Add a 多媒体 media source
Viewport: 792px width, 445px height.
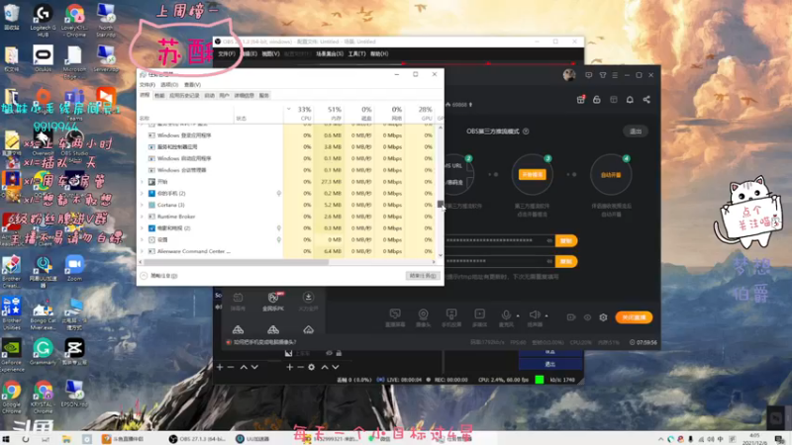pos(479,314)
